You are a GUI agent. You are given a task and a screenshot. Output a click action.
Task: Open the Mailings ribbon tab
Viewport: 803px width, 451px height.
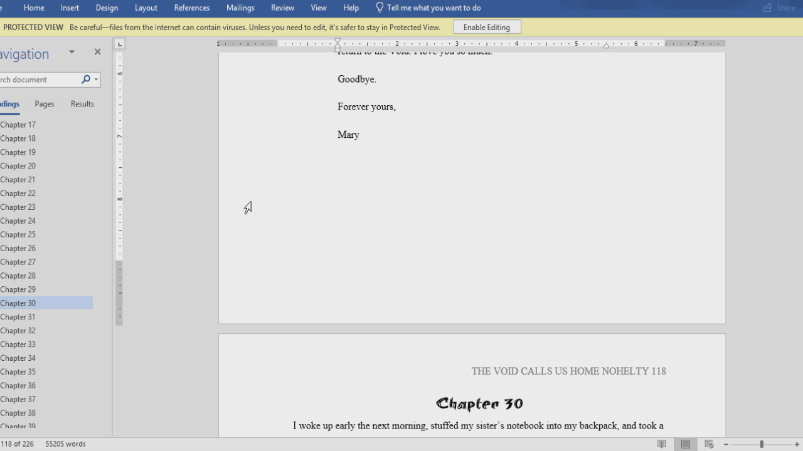pos(240,8)
